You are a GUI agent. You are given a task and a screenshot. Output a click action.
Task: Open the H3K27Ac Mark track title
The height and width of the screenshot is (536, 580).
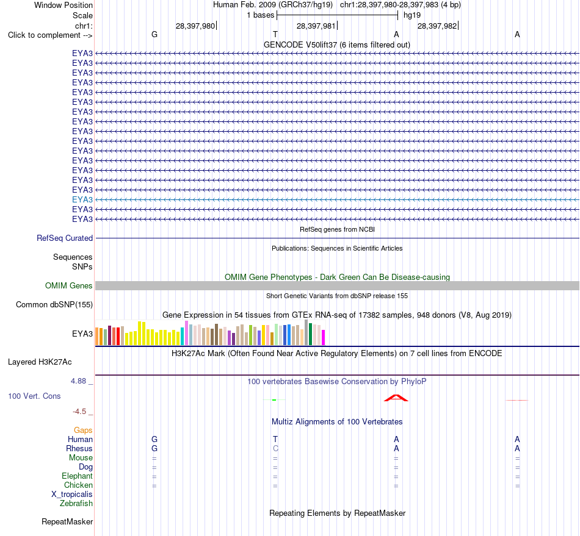[x=337, y=354]
